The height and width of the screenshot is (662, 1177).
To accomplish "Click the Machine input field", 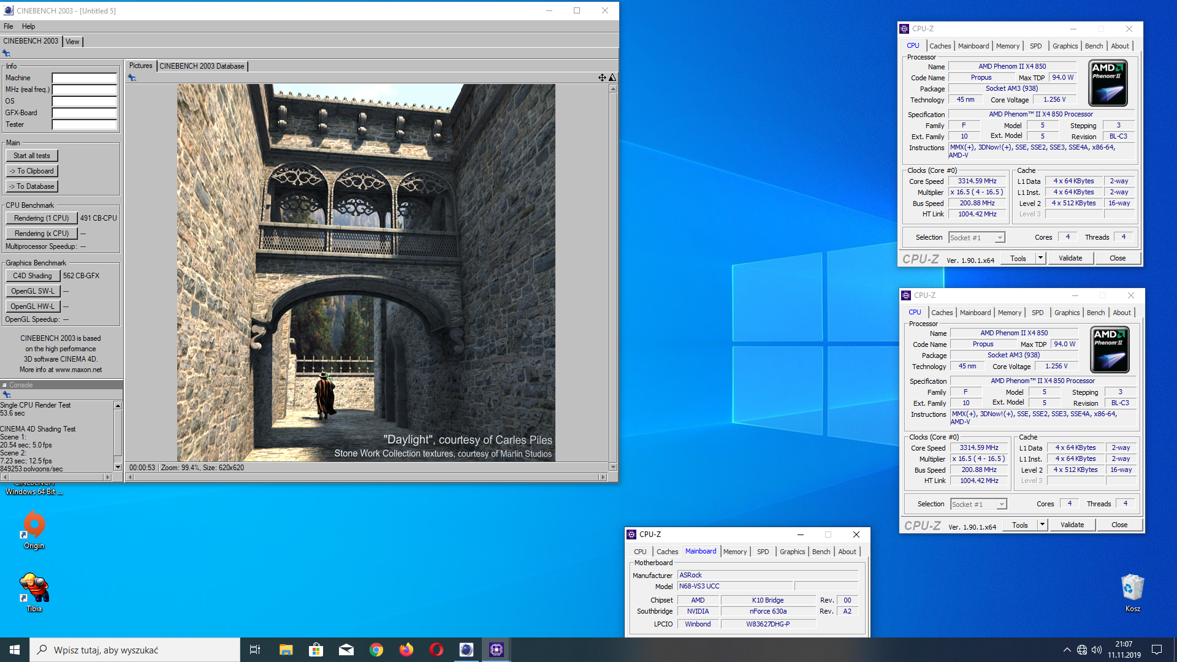I will click(84, 78).
